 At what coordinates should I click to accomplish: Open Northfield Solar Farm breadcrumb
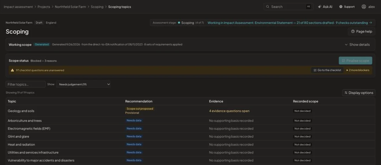click(71, 7)
